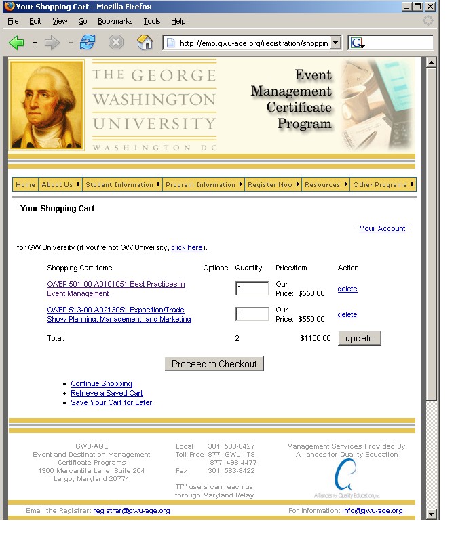Click Save Your Cart for Later link
This screenshot has height=542, width=475.
coord(111,402)
